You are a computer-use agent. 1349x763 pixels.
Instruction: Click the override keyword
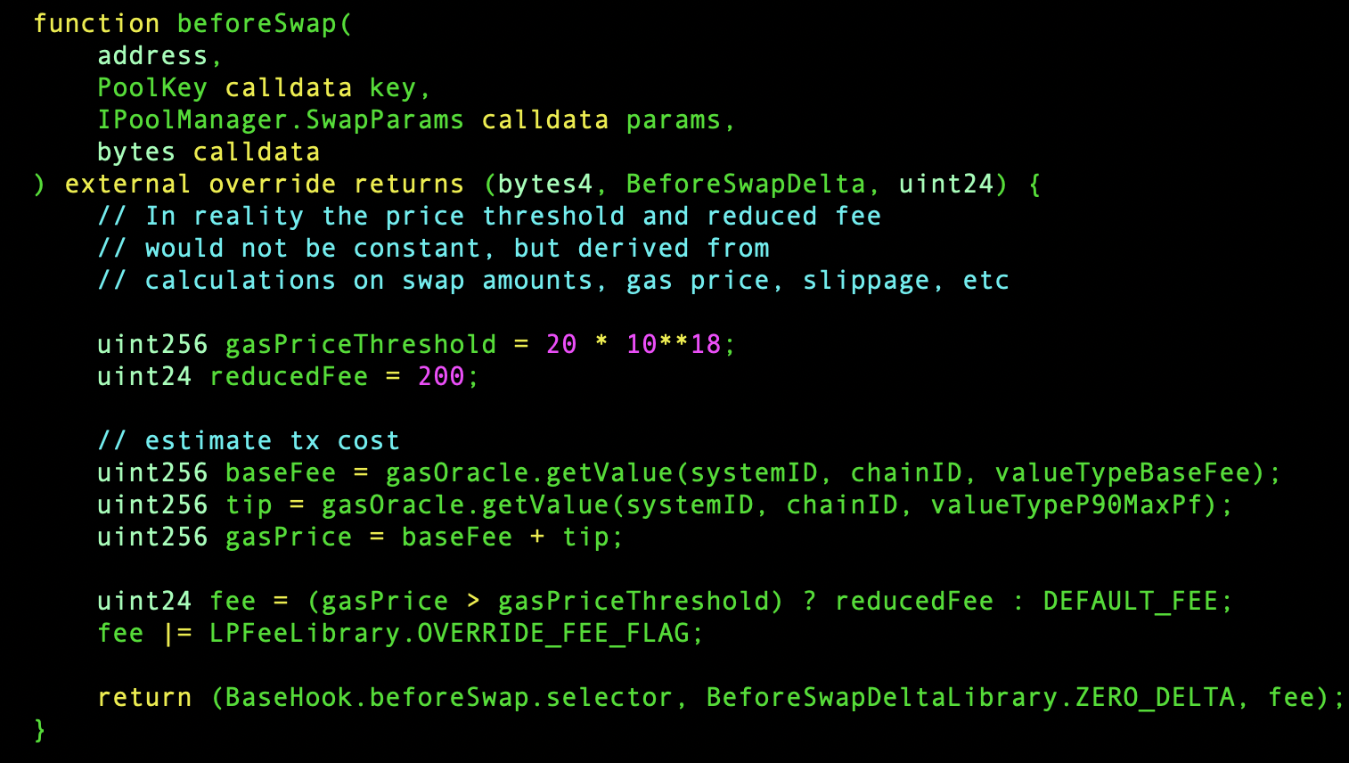pyautogui.click(x=273, y=185)
